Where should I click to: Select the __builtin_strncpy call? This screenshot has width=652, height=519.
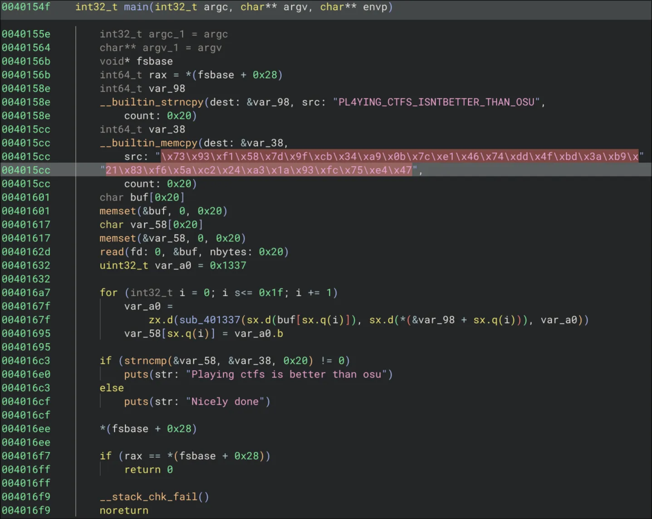tap(152, 102)
